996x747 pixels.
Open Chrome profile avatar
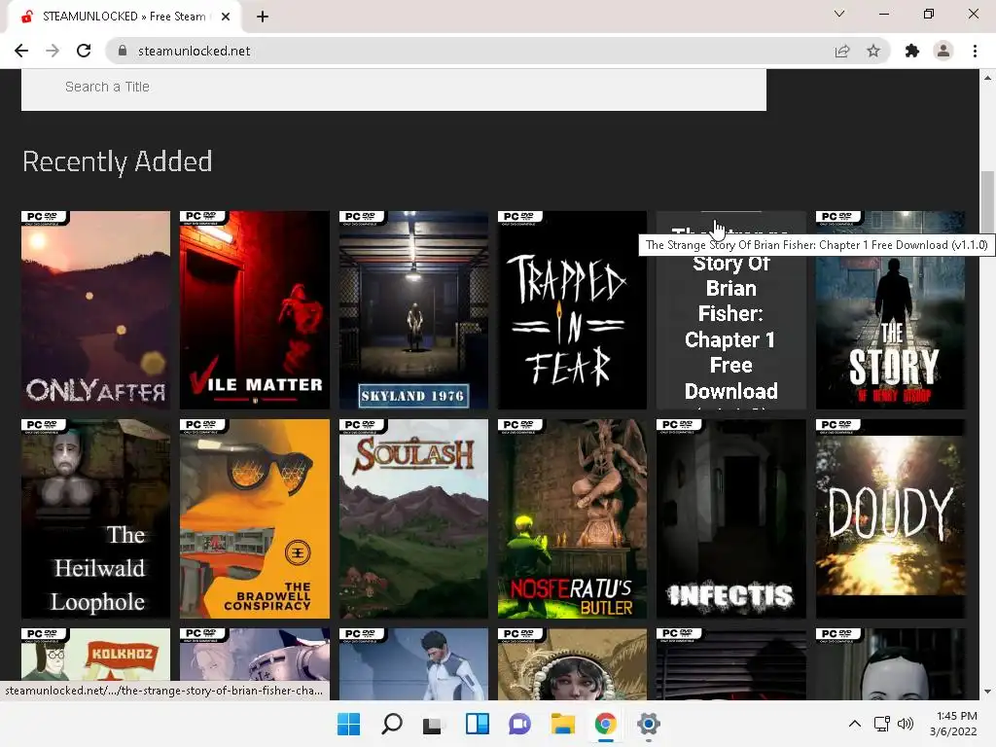[x=943, y=51]
